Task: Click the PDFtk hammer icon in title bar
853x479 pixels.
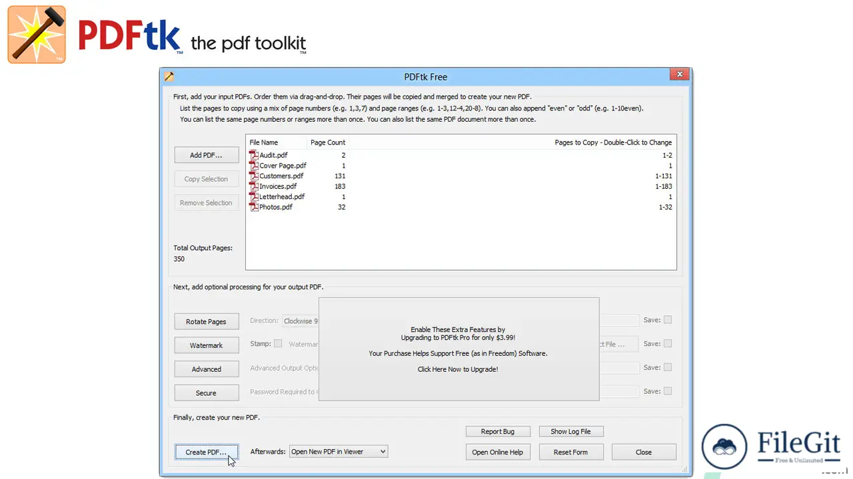Action: (x=169, y=77)
